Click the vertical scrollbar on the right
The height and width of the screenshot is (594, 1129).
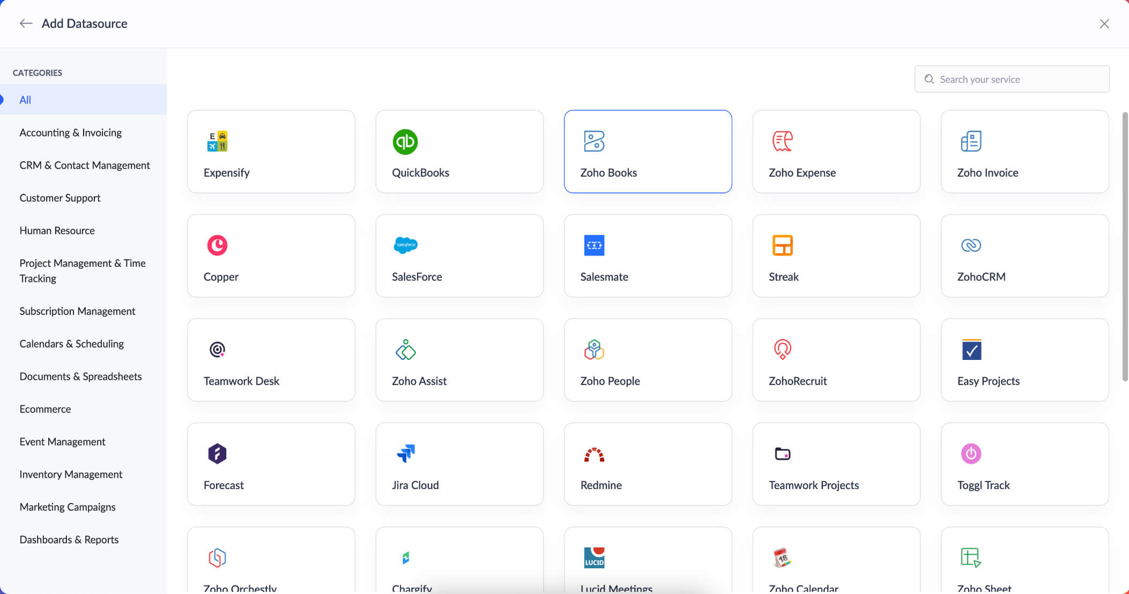1125,246
